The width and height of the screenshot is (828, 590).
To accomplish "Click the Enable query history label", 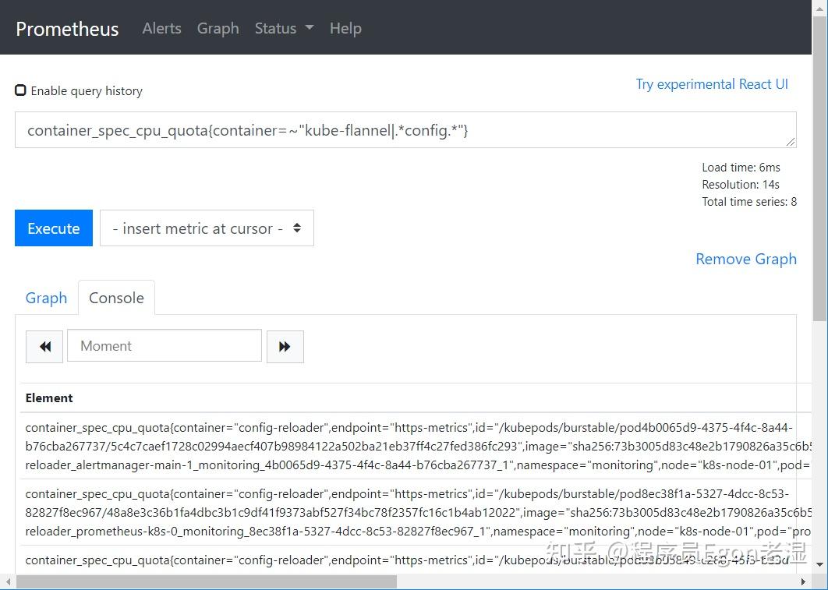I will pyautogui.click(x=87, y=90).
